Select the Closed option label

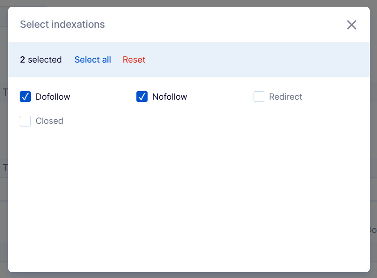(49, 121)
